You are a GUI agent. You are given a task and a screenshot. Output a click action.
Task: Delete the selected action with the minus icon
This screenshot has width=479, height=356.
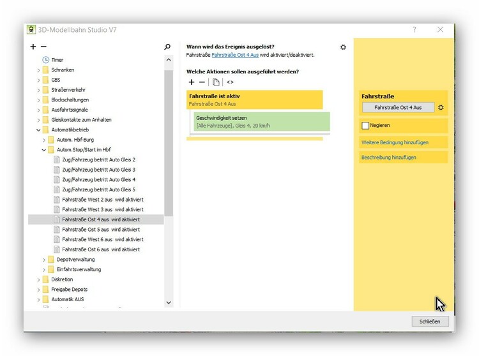coord(202,82)
